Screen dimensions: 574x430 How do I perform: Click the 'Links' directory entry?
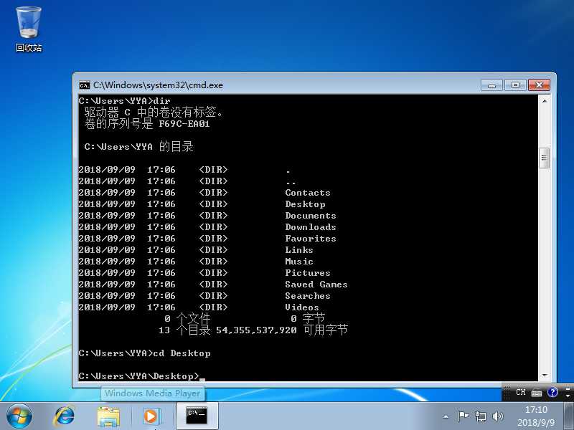tap(299, 250)
